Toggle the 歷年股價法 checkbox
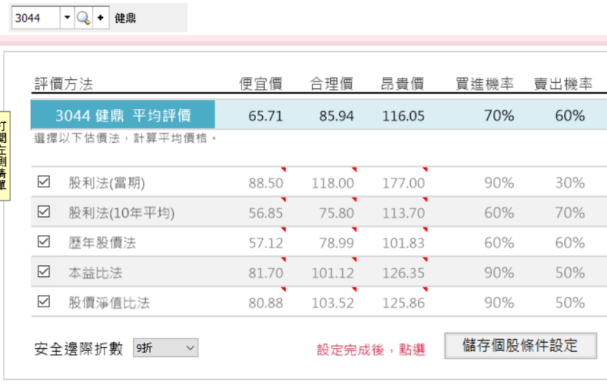607x388 pixels. click(44, 241)
